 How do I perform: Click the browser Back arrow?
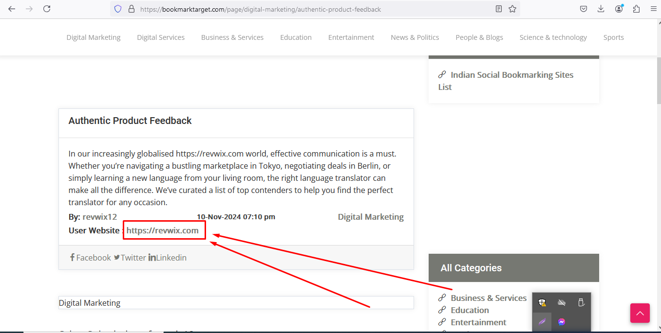pyautogui.click(x=12, y=9)
